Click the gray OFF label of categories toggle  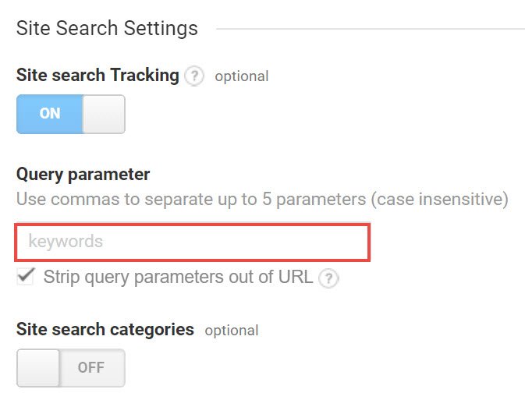[91, 368]
